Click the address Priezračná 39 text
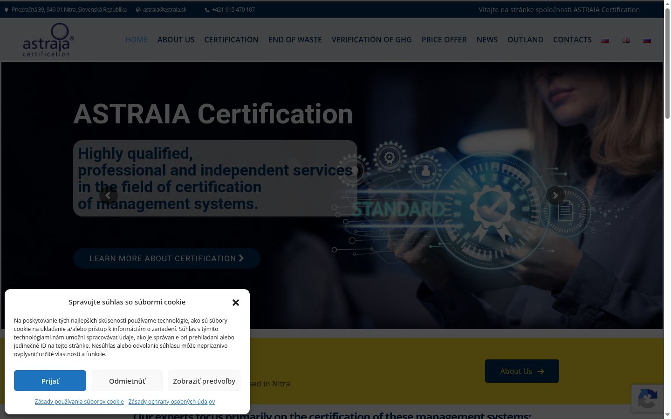Viewport: 671px width, 419px height. tap(69, 10)
